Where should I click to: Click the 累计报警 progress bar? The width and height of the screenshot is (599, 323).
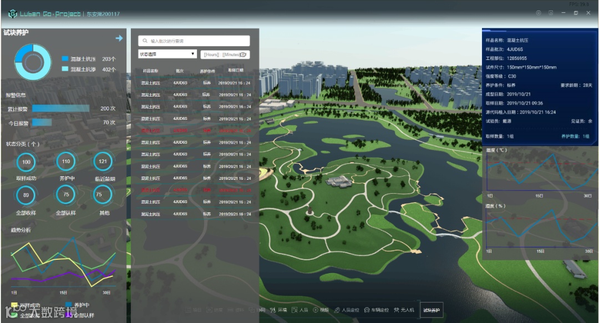point(61,109)
